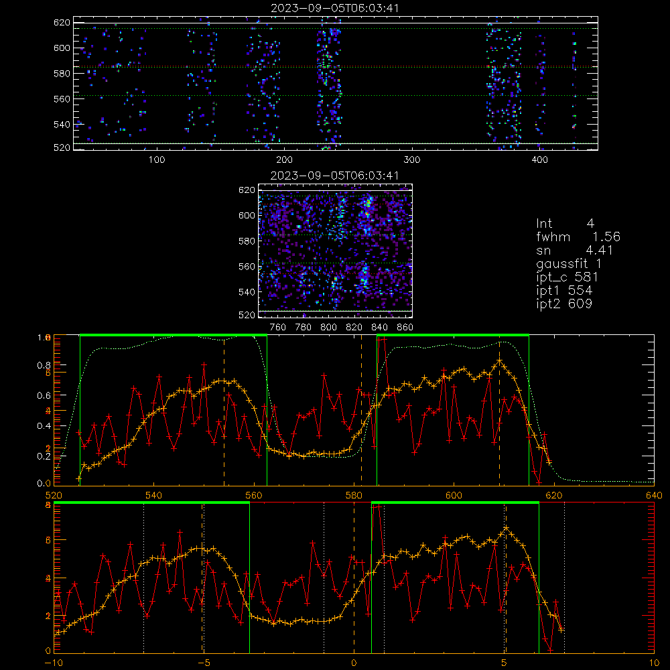This screenshot has width=670, height=670.
Task: Click the top plot's sparse spectrogram image
Action: [336, 83]
